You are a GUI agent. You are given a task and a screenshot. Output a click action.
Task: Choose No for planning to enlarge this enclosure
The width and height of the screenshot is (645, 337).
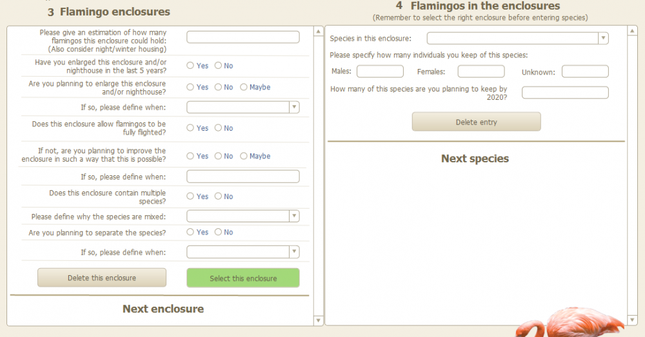(x=218, y=87)
